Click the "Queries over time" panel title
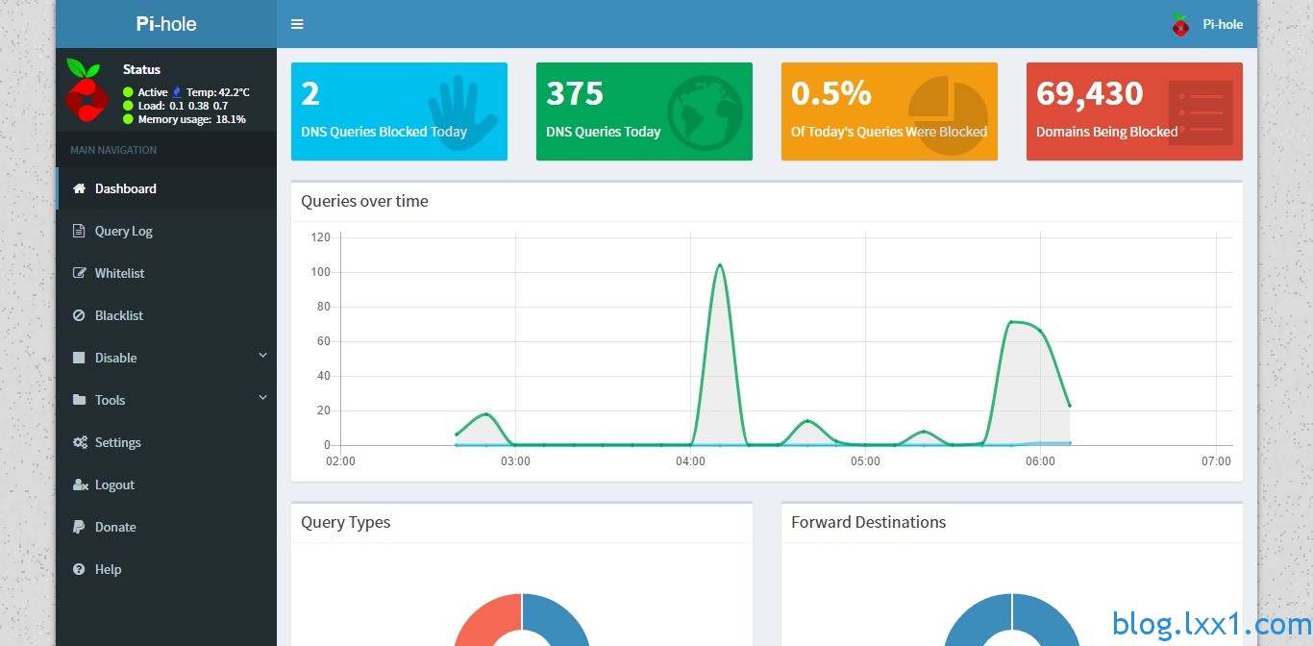Screen dimensions: 1313x646 364,201
